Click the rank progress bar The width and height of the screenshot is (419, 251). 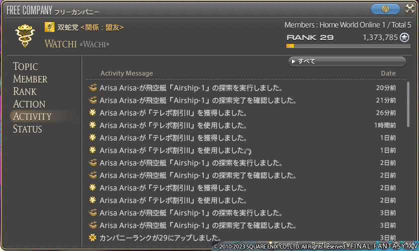click(348, 46)
